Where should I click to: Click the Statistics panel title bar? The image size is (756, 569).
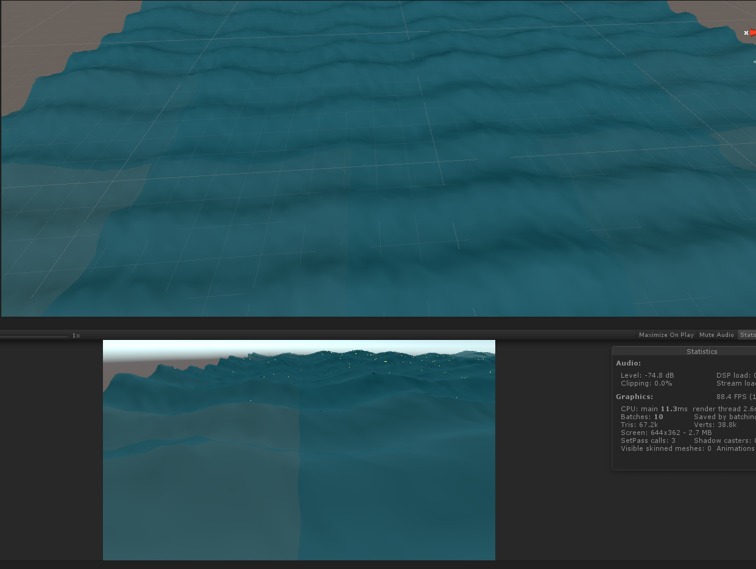coord(701,352)
